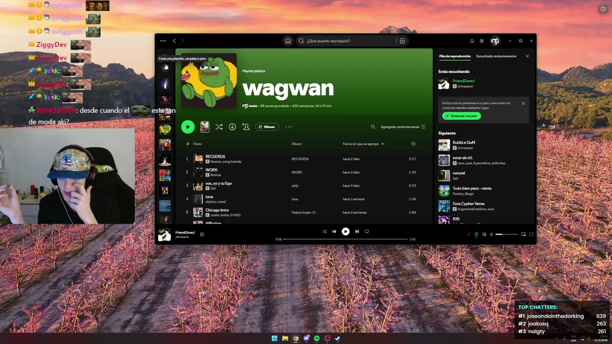The image size is (612, 344).
Task: Go back with the left arrow in Spotify
Action: [x=175, y=41]
